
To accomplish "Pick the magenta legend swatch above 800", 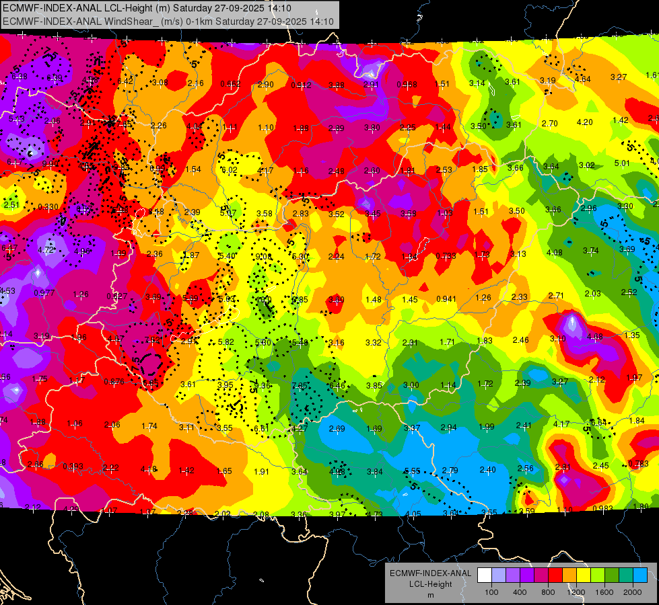I will pyautogui.click(x=541, y=575).
